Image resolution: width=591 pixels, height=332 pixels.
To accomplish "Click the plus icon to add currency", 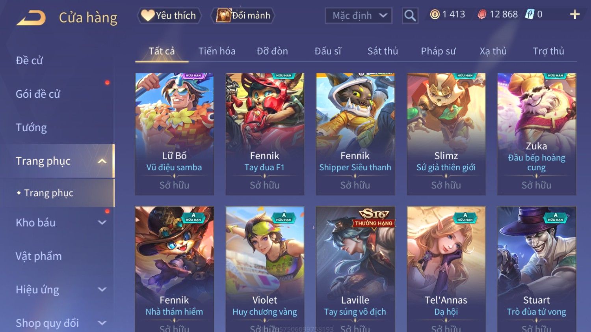I will tap(575, 15).
